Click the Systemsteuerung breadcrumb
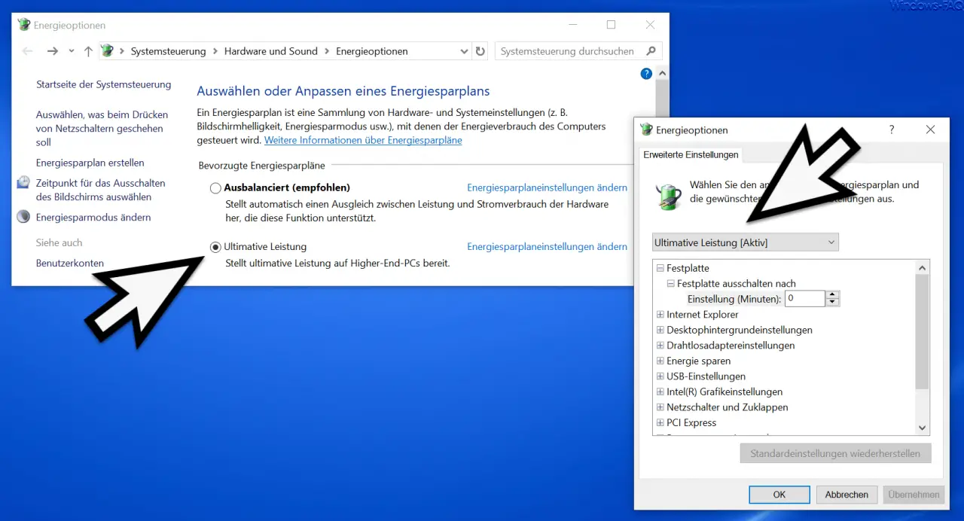The height and width of the screenshot is (521, 964). [168, 51]
